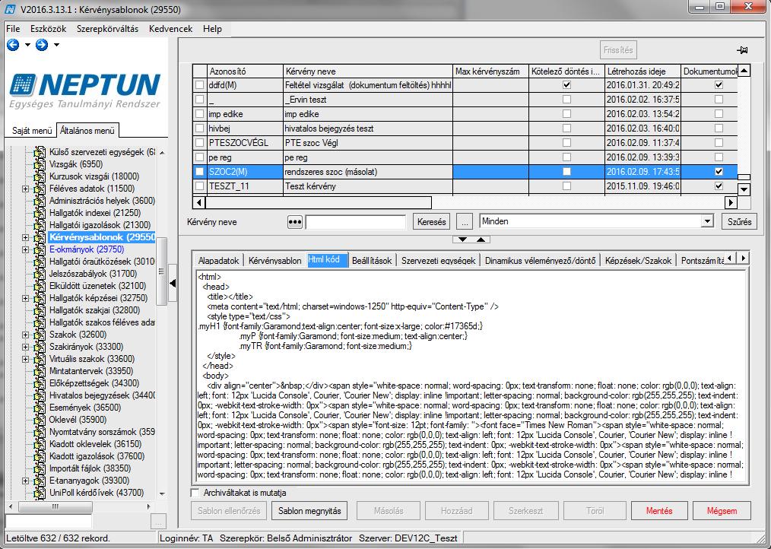771x549 pixels.
Task: Tick the row checkbox for PTESZOCVÉGL
Action: point(199,143)
